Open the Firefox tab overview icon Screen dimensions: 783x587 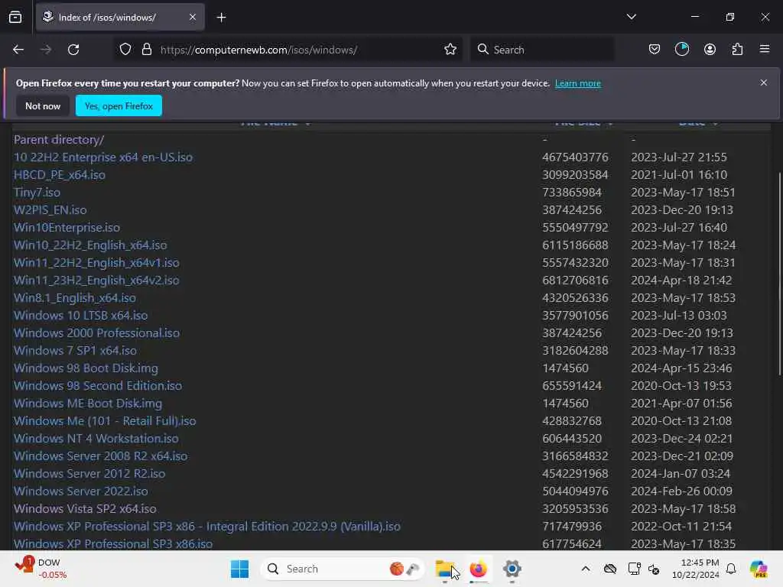point(15,18)
